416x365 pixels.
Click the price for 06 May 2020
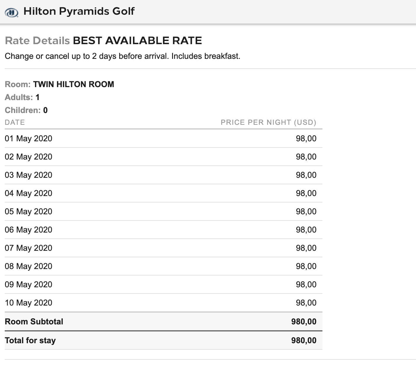306,230
